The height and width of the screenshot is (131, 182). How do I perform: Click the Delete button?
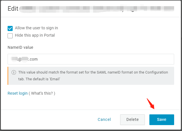click(x=132, y=120)
